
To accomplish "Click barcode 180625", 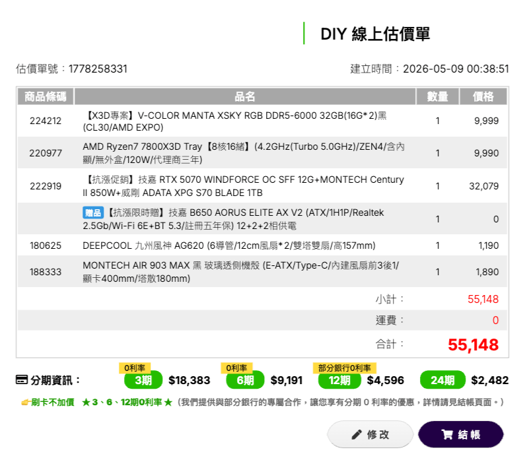I will tap(46, 246).
